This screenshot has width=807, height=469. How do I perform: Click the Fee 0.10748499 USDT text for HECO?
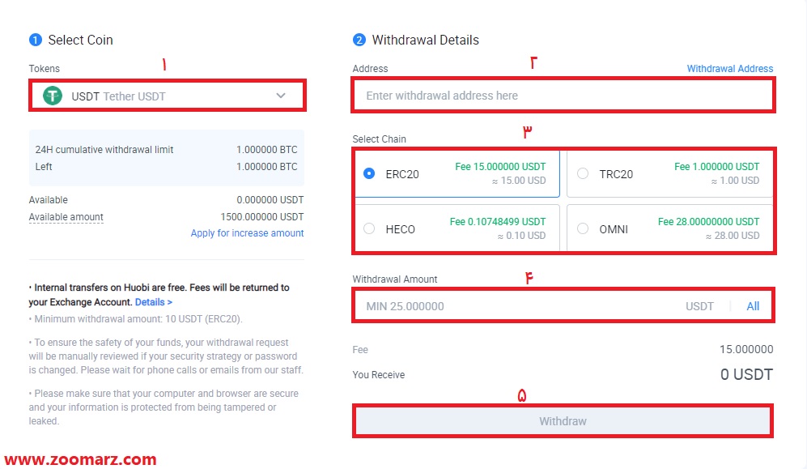click(498, 222)
